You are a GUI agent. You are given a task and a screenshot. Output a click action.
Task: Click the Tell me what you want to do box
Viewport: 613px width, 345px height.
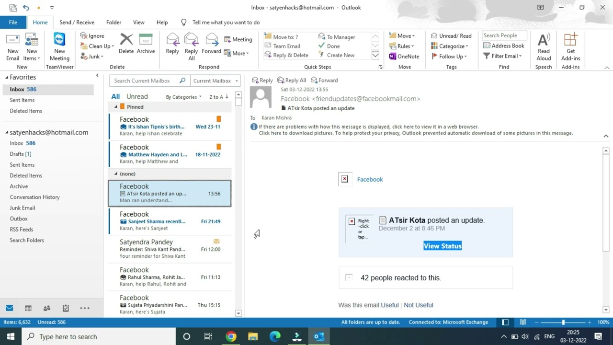226,22
